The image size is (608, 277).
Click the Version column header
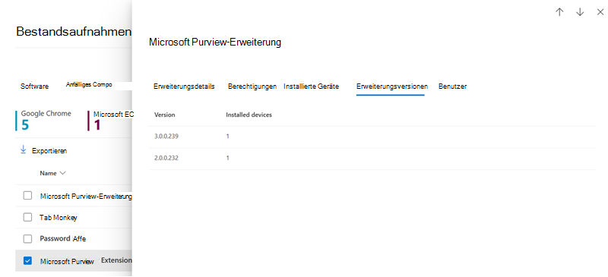click(164, 115)
